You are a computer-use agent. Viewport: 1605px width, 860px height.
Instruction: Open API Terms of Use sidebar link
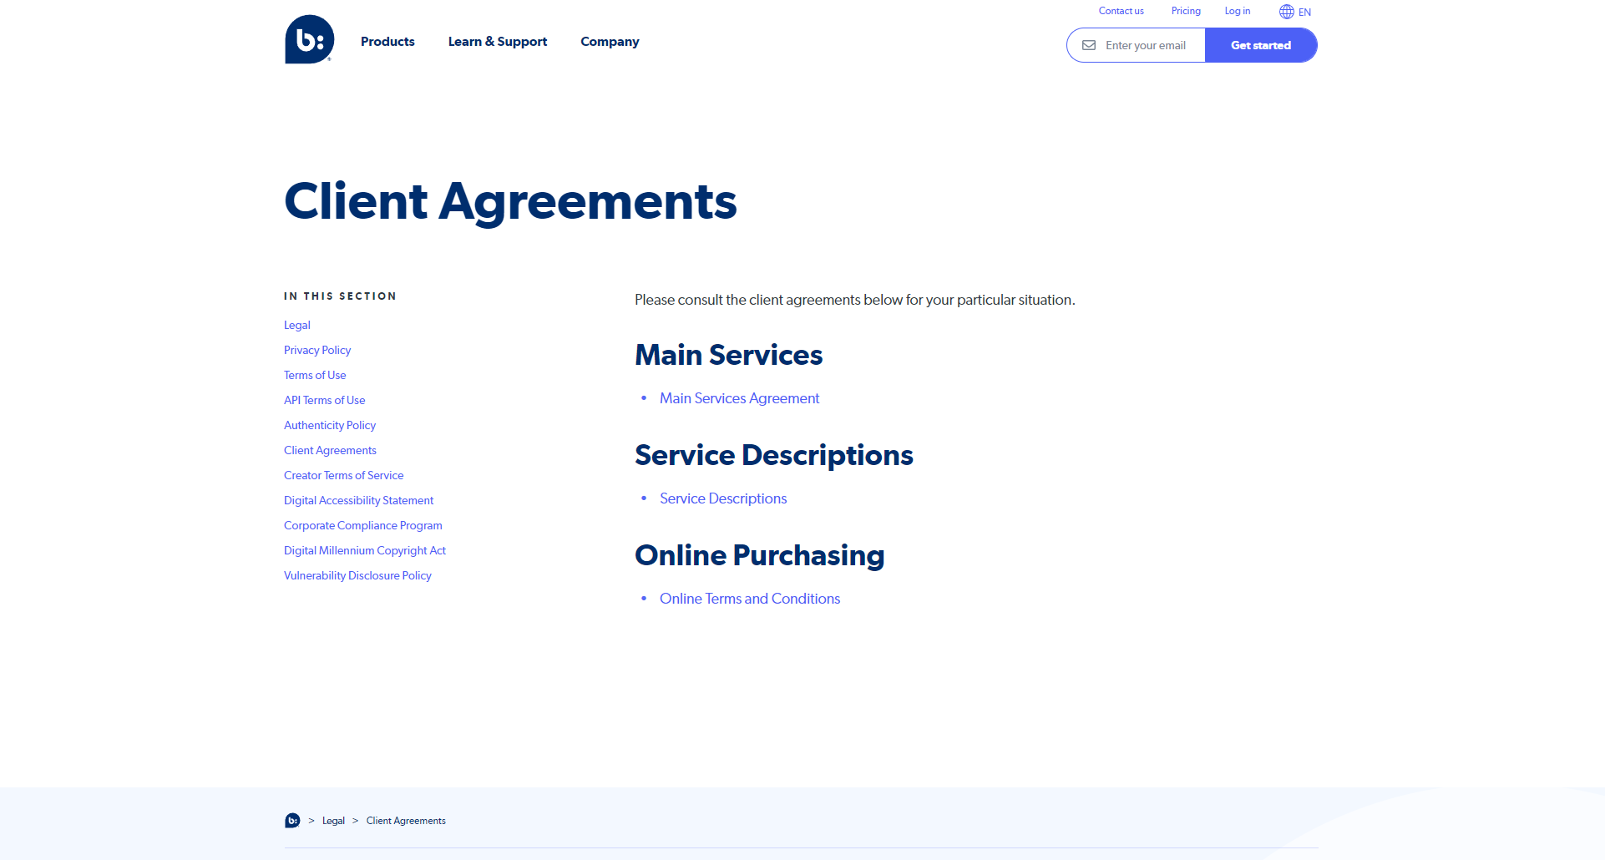(x=324, y=400)
